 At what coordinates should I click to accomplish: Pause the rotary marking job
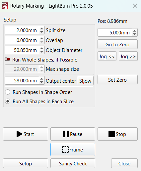73,134
